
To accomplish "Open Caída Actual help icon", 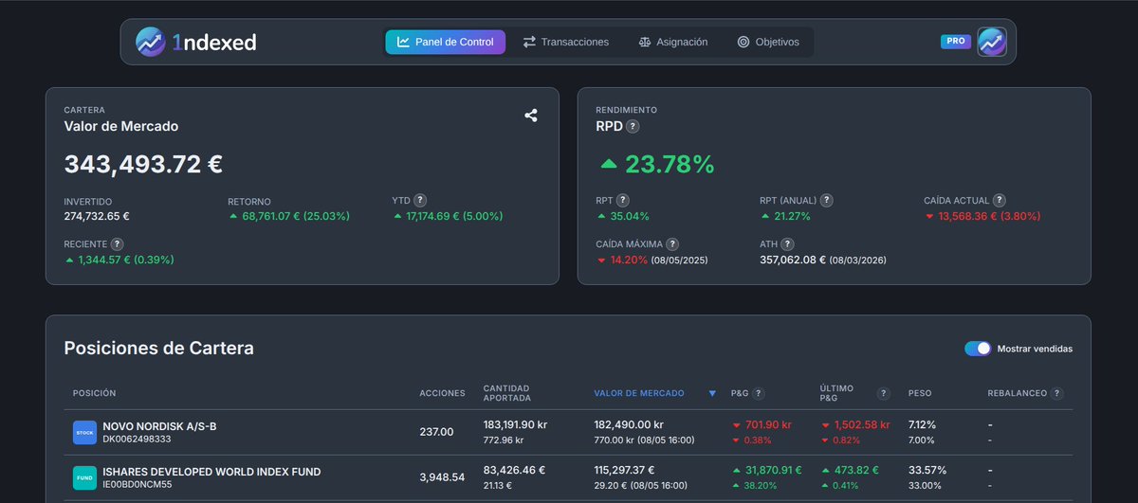I will pyautogui.click(x=1000, y=201).
